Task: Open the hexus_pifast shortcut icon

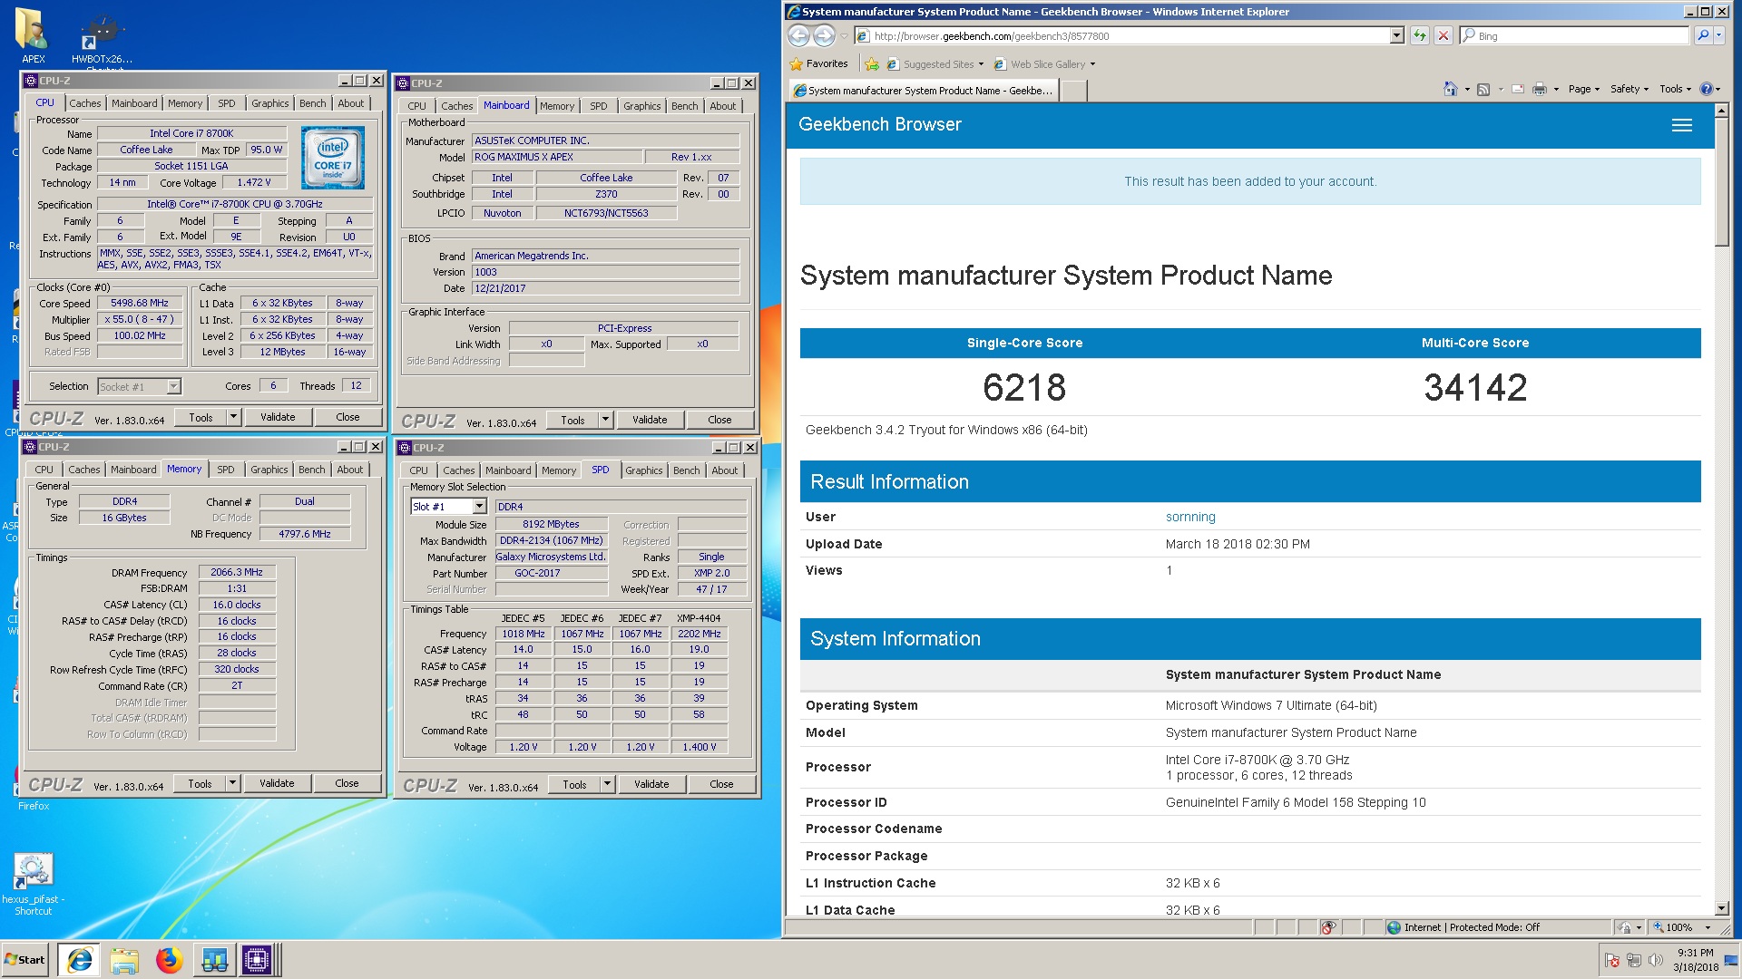Action: point(34,884)
